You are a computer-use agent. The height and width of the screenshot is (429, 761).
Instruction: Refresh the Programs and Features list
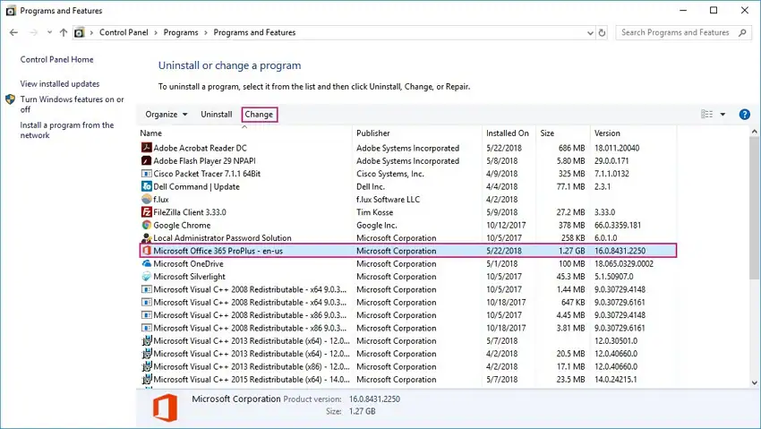click(602, 32)
